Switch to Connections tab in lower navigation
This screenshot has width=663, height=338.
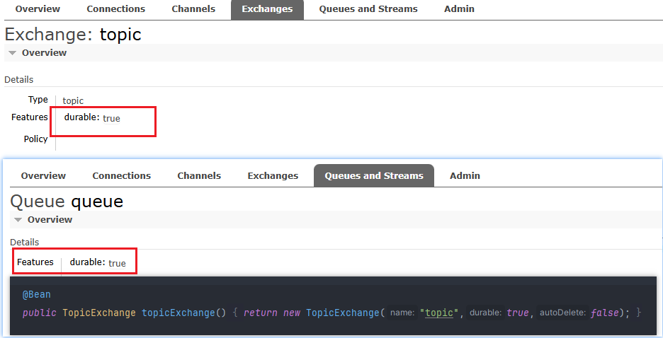pos(121,175)
